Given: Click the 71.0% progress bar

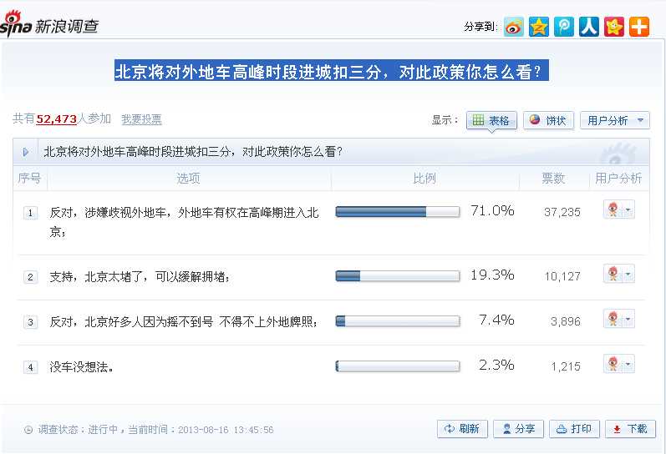Looking at the screenshot, I should (x=398, y=212).
